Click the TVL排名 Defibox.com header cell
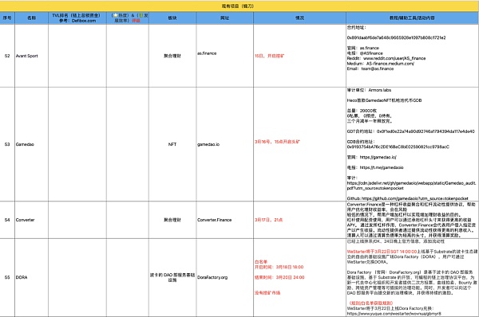Viewport: 479px width, 317px height. (77, 18)
